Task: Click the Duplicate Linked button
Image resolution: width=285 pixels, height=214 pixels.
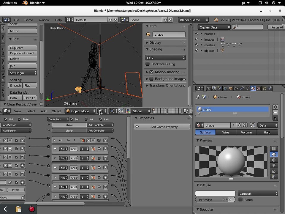Action: [23, 53]
